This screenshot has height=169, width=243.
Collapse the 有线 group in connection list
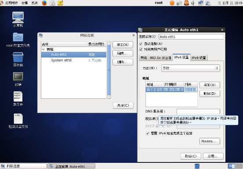coord(43,50)
